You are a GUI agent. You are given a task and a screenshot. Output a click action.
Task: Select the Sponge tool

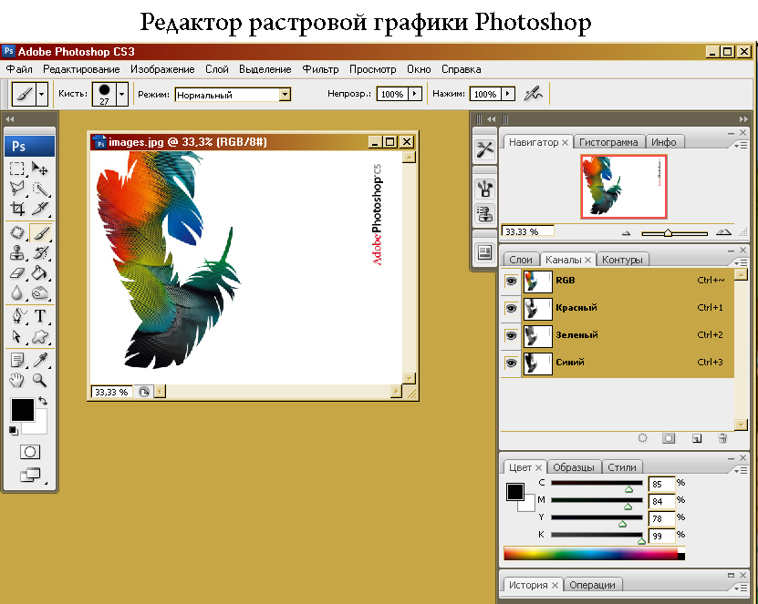coord(39,292)
